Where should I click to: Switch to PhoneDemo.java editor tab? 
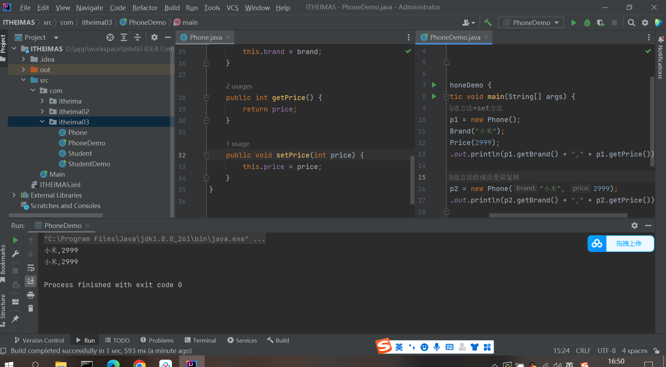coord(455,37)
